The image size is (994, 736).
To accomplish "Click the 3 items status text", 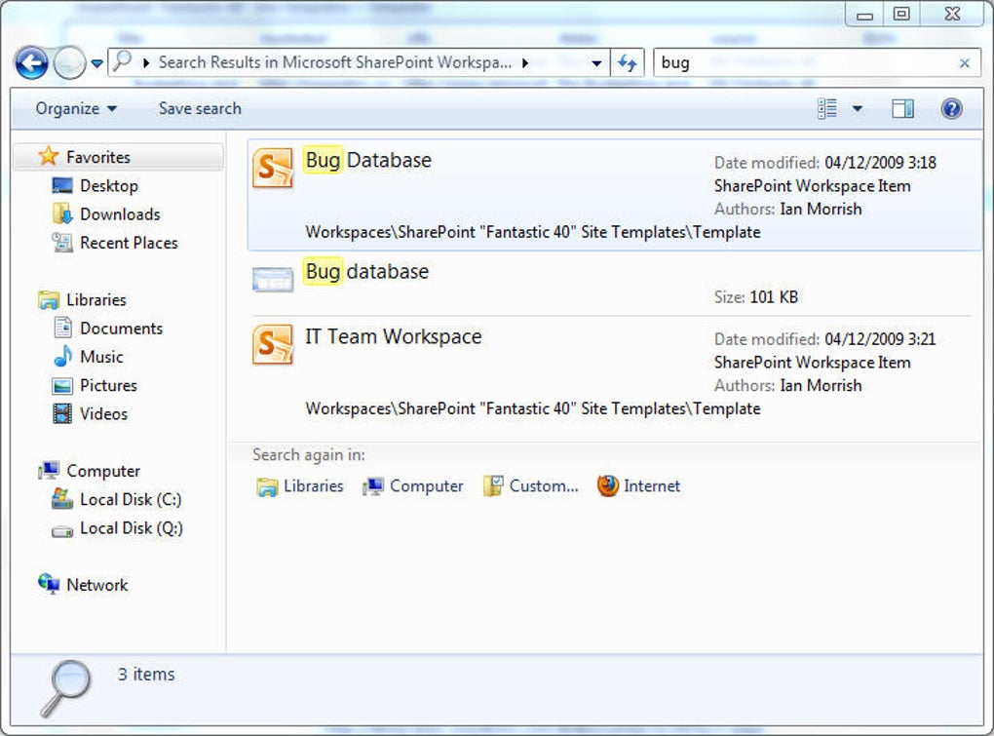I will [146, 674].
